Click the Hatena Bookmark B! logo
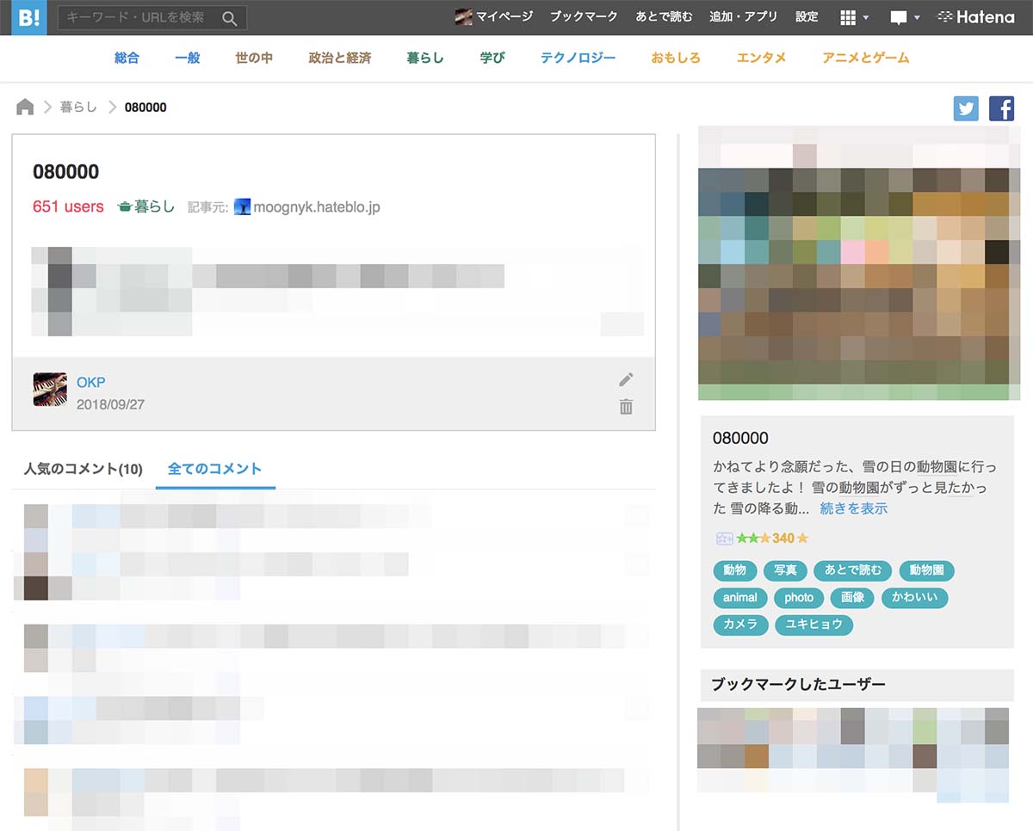The width and height of the screenshot is (1033, 831). [x=29, y=17]
